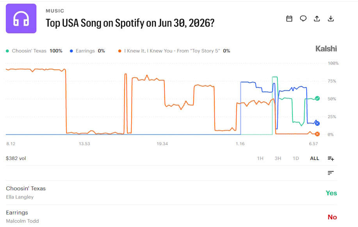Image resolution: width=358 pixels, height=227 pixels.
Task: Click the download icon
Action: click(331, 18)
